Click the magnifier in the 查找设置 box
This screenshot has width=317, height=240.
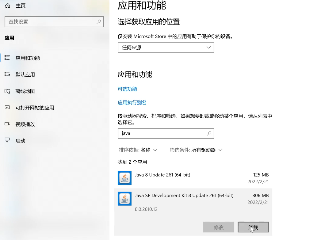tap(99, 22)
